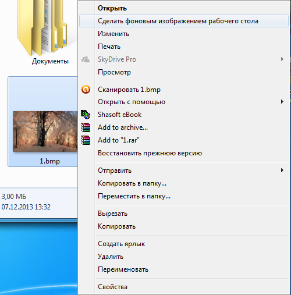This screenshot has width=291, height=295.
Task: Select Сделать фоновым изображением рабочего стола
Action: pyautogui.click(x=183, y=21)
